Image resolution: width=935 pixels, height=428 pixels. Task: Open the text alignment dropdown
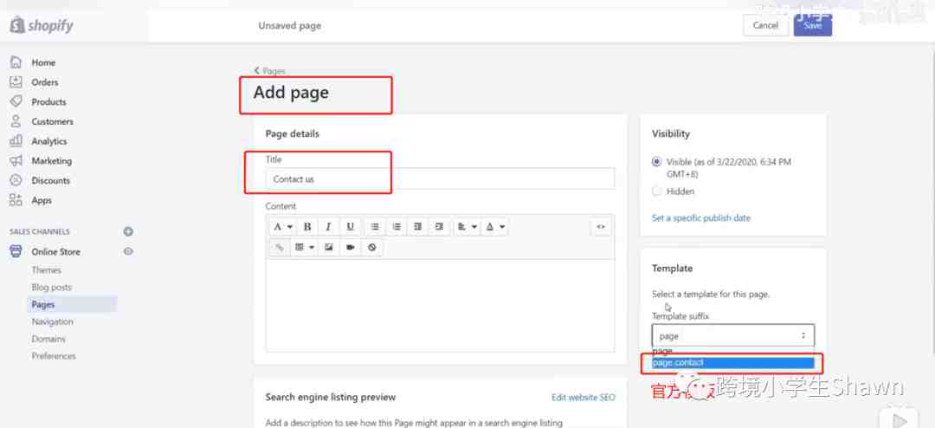467,227
